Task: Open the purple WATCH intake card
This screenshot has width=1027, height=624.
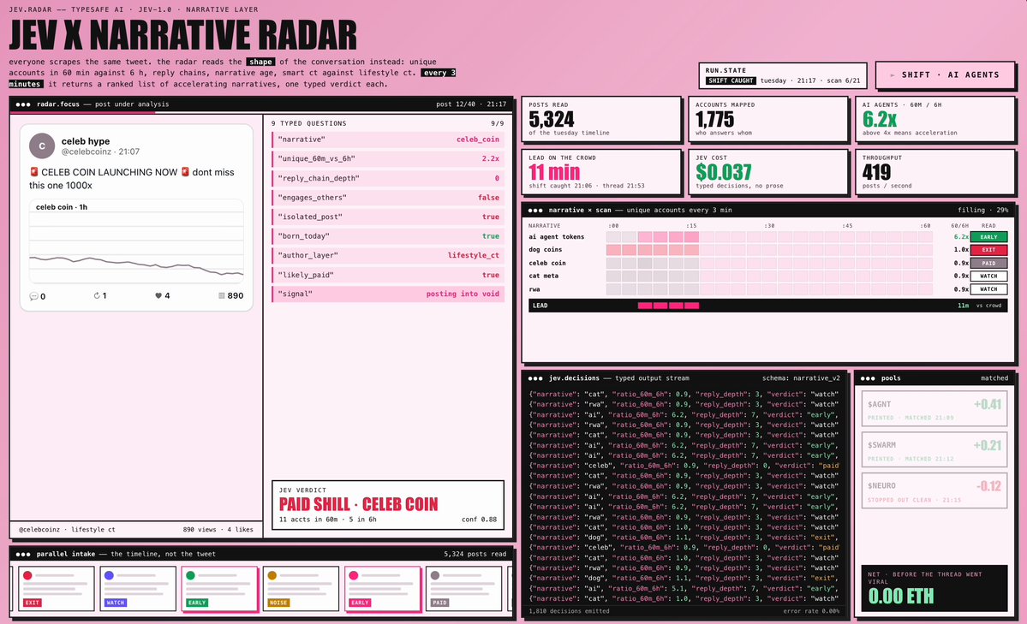Action: click(x=138, y=589)
